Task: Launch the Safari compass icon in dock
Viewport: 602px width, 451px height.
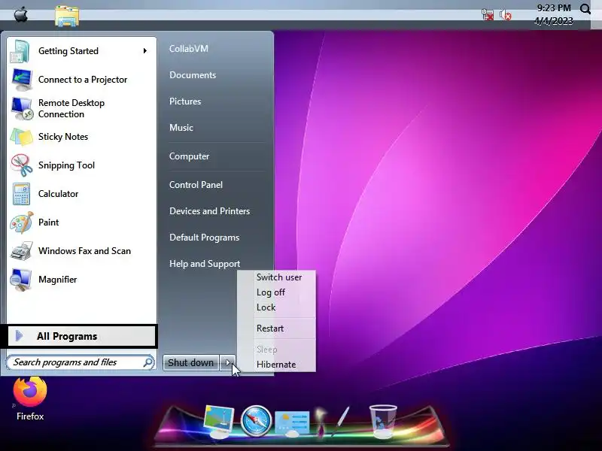Action: [256, 421]
